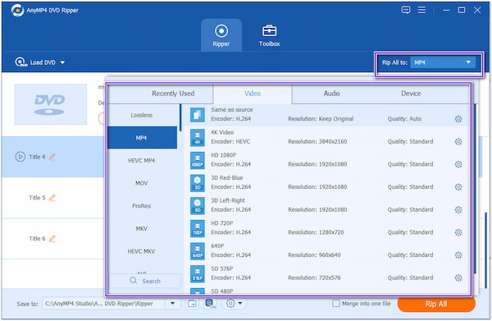Click the format Search field
The height and width of the screenshot is (321, 492).
click(145, 281)
